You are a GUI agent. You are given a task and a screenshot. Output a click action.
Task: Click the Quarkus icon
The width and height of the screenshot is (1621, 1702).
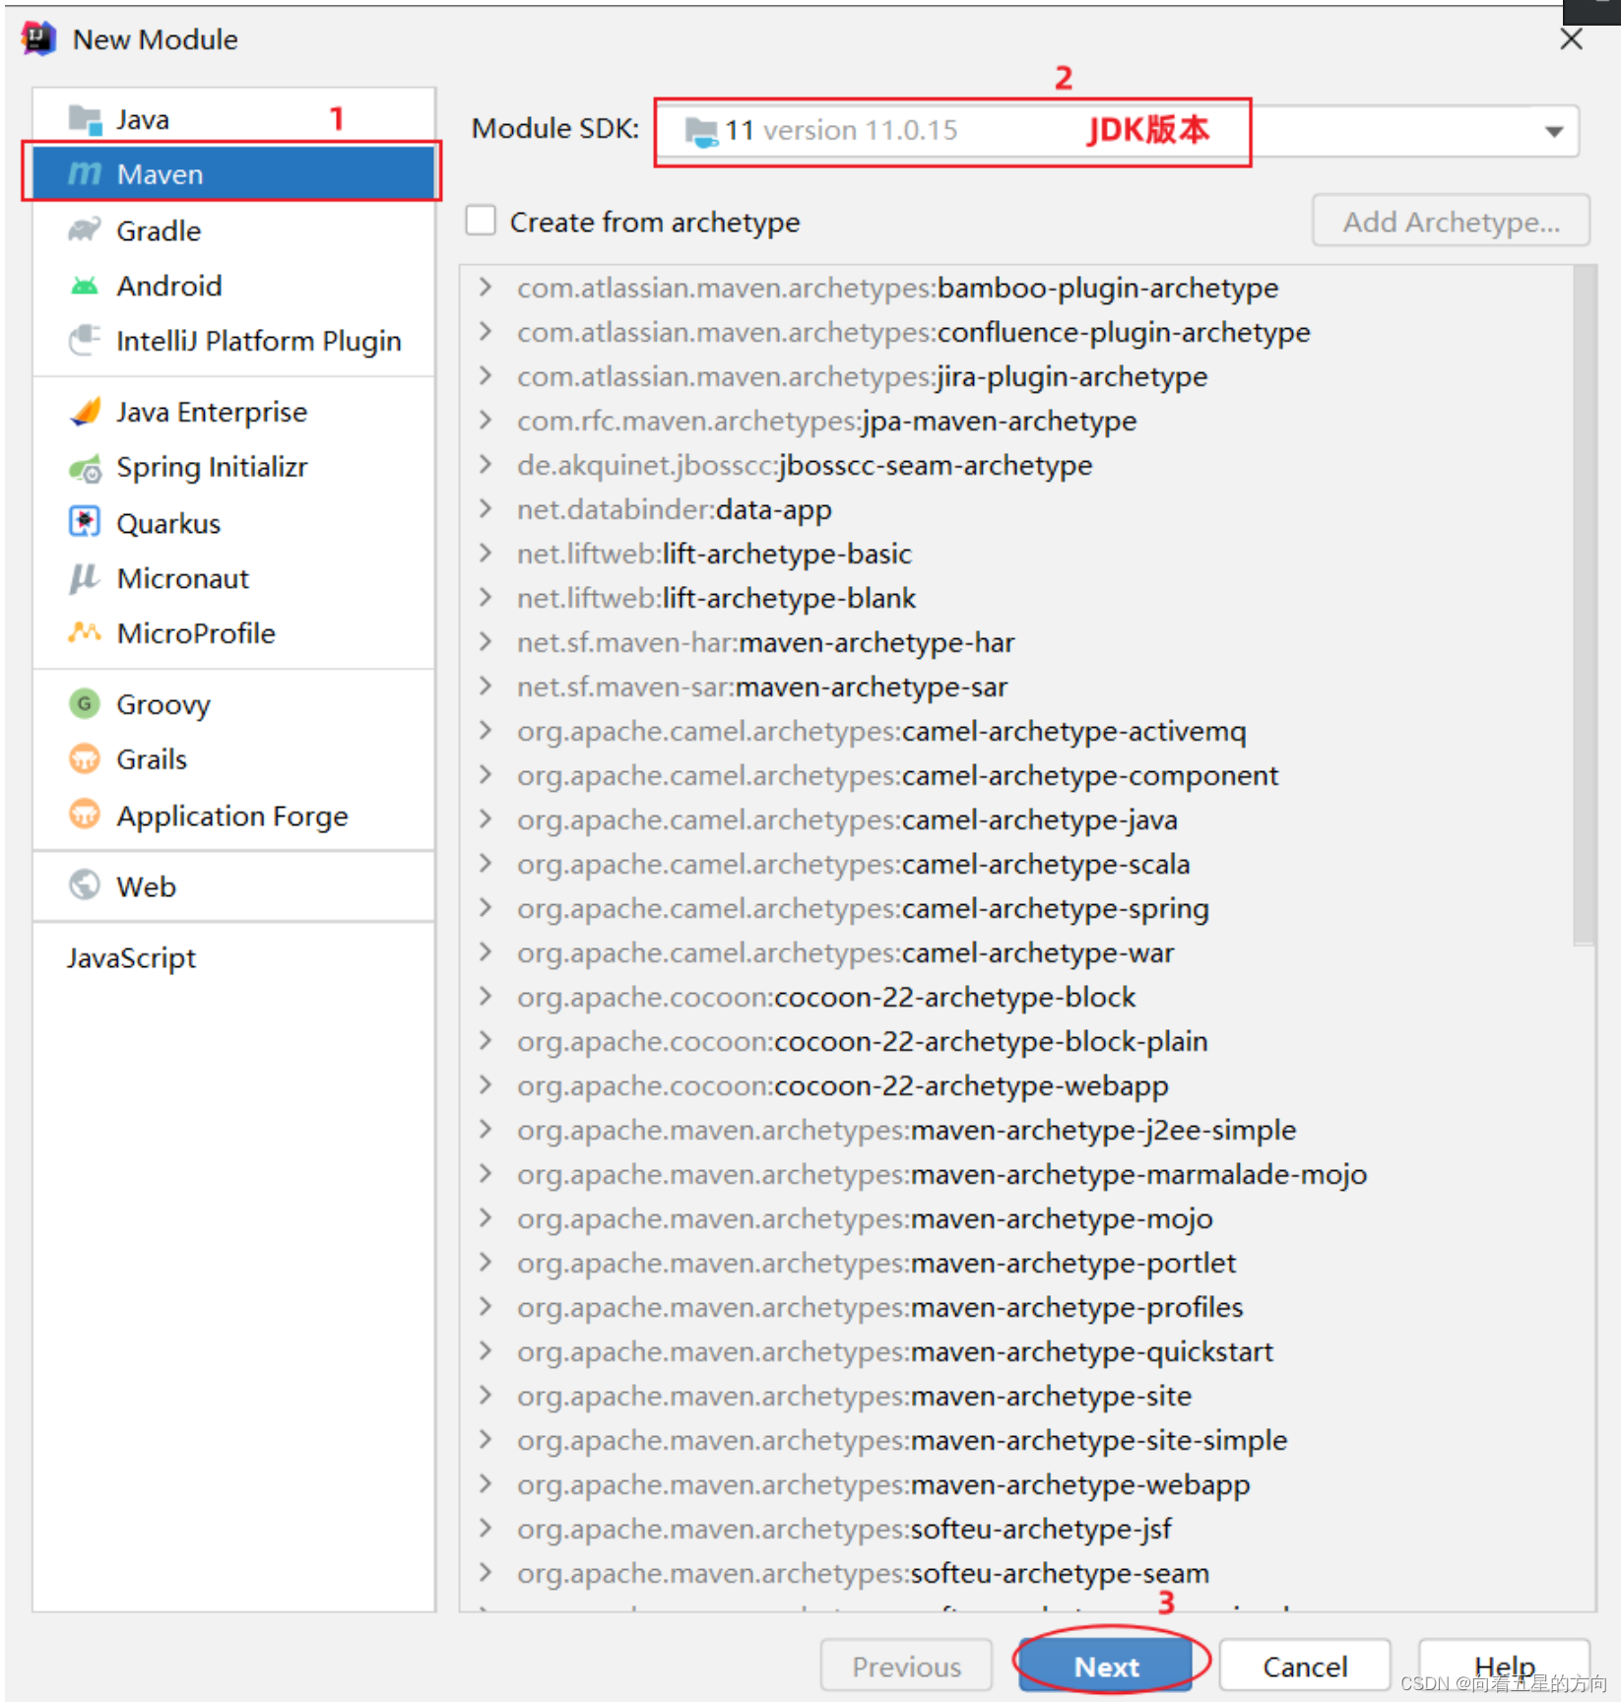click(85, 522)
